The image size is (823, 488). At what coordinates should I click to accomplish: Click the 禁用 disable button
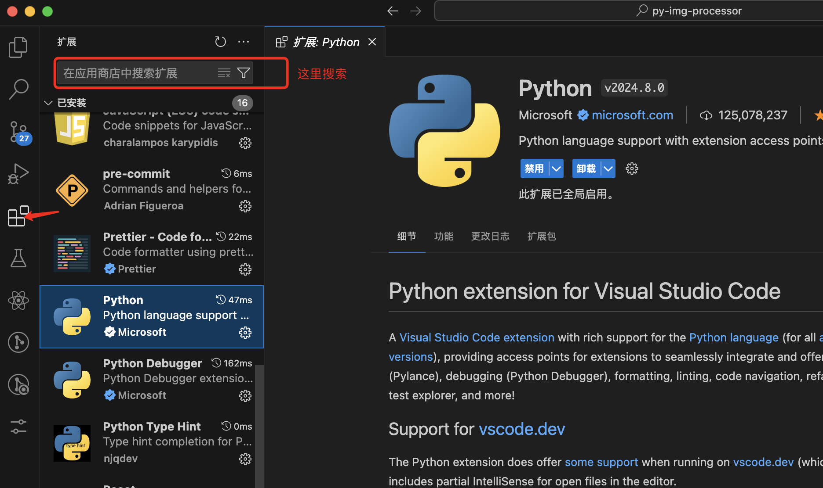coord(535,169)
